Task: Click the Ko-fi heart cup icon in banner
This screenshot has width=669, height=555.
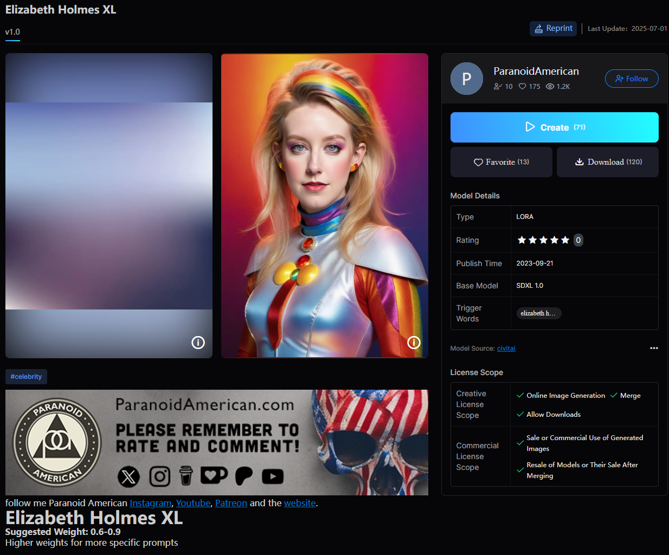Action: coord(214,475)
